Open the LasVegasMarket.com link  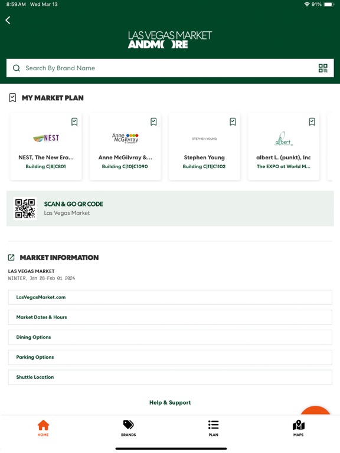coord(170,297)
